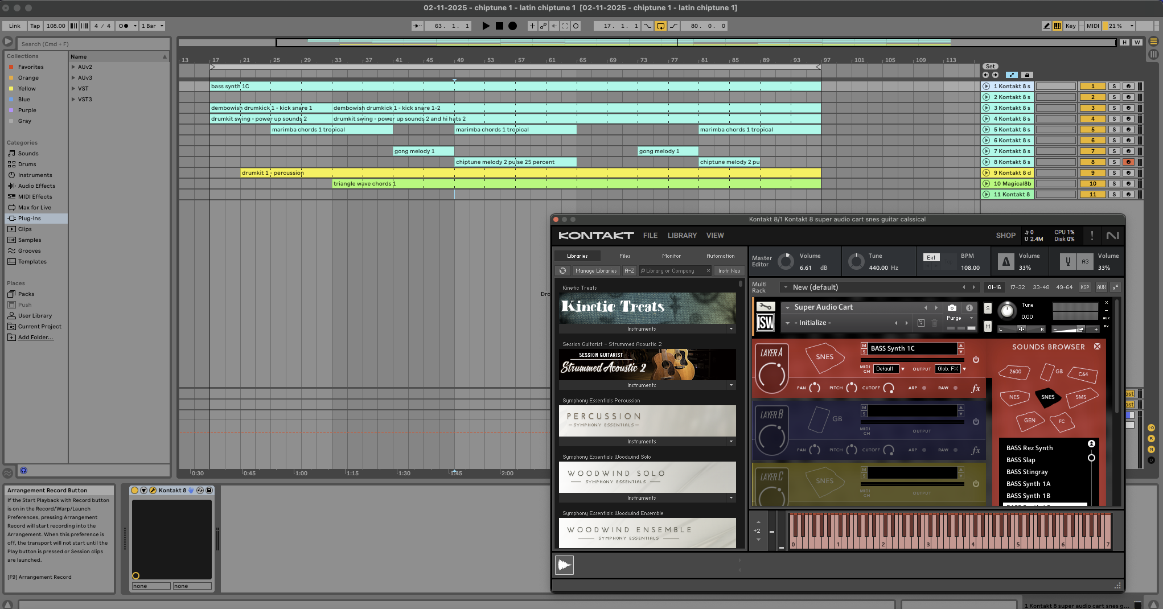The height and width of the screenshot is (609, 1163).
Task: Click the Add Folder link
Action: pos(35,338)
